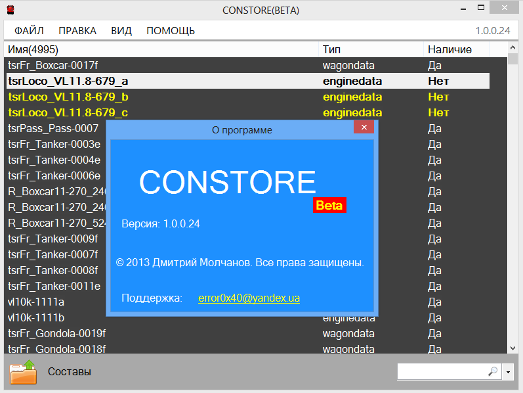Viewport: 523px width, 393px height.
Task: Open the ПРАВКА menu
Action: (77, 31)
